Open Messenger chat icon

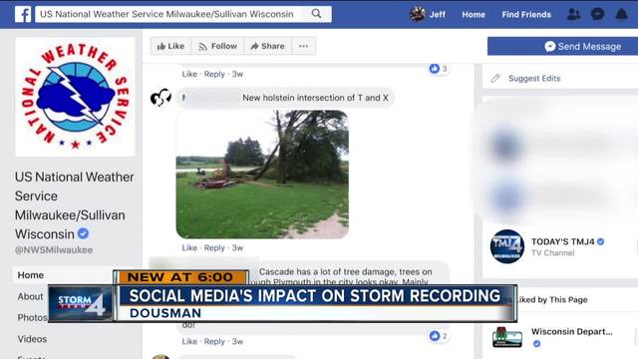coord(597,14)
